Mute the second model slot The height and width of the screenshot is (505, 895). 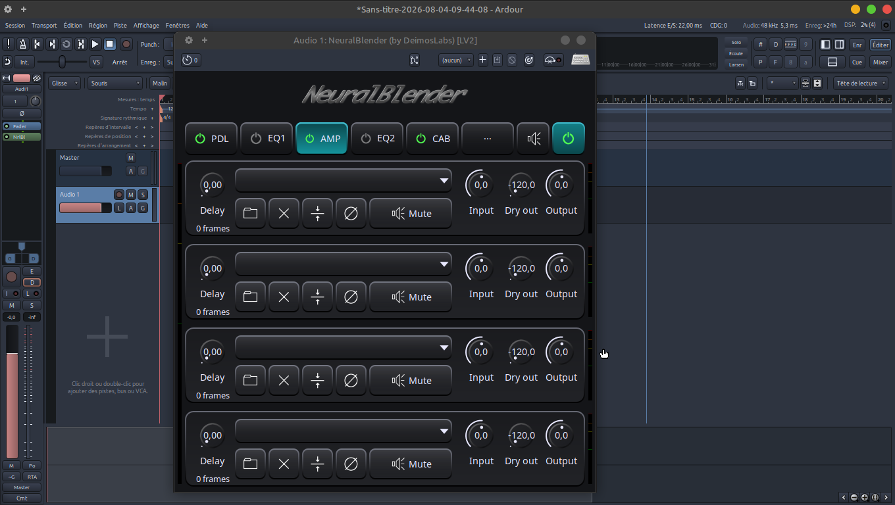(411, 297)
